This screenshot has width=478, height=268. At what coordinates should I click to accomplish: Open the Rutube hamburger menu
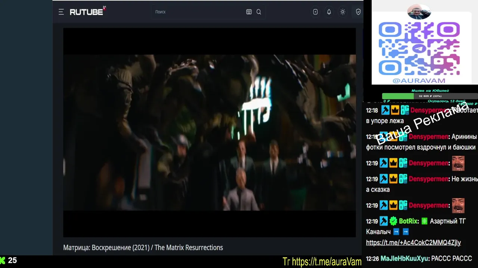(x=61, y=12)
